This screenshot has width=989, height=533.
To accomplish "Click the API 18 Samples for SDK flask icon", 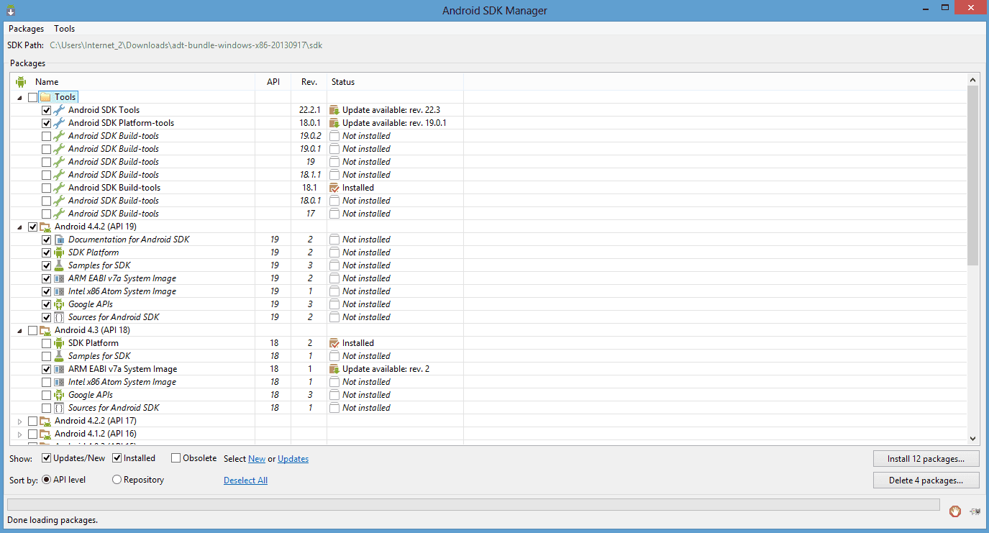I will [59, 356].
